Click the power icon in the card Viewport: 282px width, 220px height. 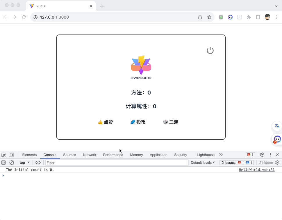[x=210, y=51]
